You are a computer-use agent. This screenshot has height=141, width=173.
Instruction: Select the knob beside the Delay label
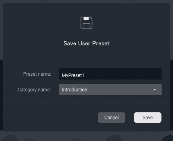point(10,138)
